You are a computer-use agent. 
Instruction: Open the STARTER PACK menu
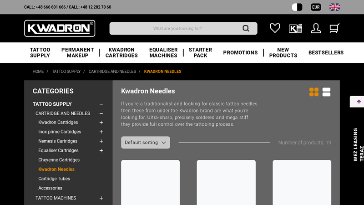[200, 52]
